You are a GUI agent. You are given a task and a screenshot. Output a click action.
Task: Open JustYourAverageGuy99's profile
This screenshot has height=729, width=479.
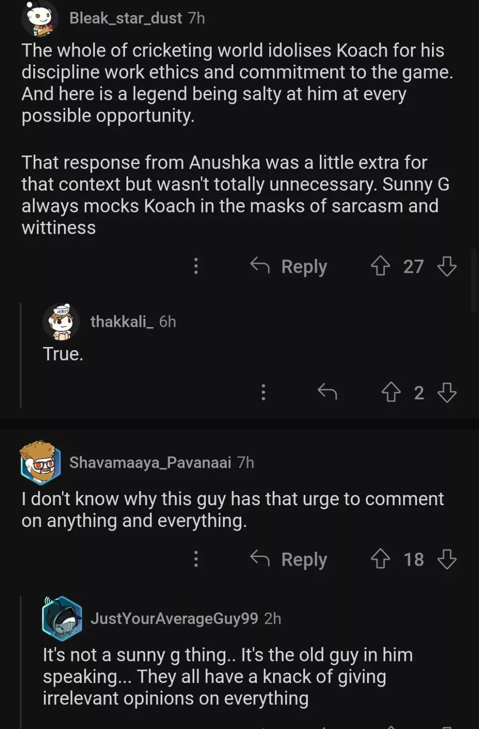[174, 619]
